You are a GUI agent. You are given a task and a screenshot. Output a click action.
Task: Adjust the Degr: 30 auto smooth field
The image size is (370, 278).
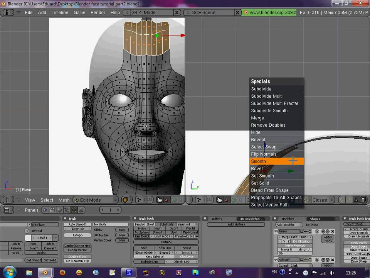pos(77,229)
